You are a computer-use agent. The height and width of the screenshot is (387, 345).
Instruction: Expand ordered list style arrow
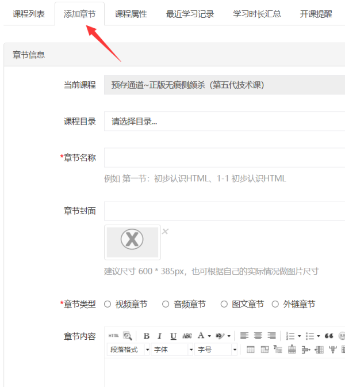click(x=299, y=336)
